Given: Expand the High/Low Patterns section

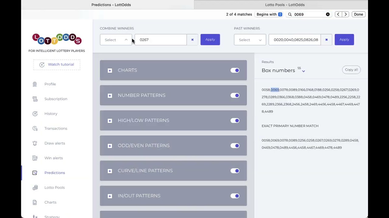Looking at the screenshot, I should pos(110,121).
